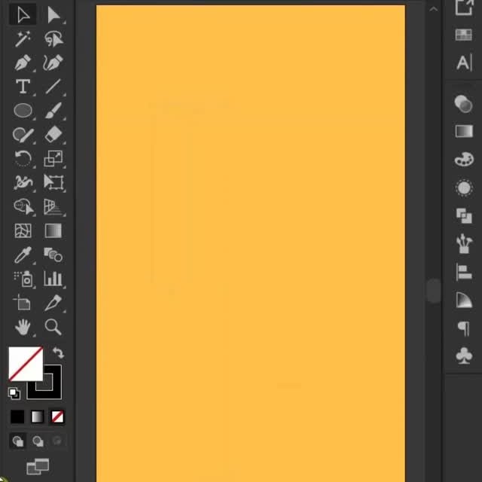Viewport: 482px width, 482px height.
Task: Collapse the panel dock arrow at top
Action: point(433,8)
